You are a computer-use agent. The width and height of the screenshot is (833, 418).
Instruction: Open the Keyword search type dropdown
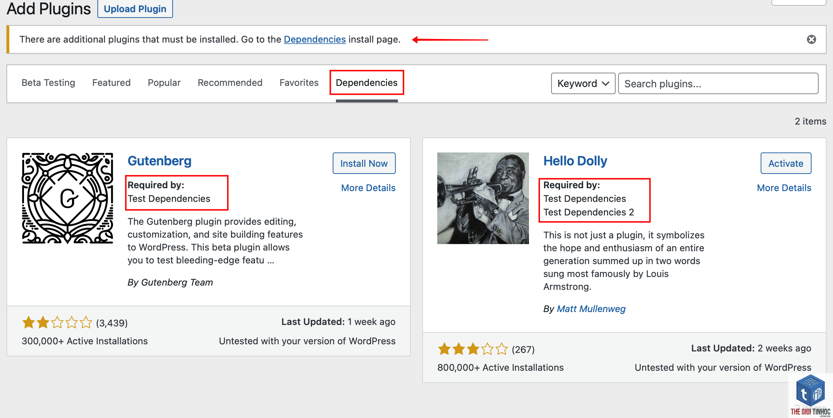(x=583, y=83)
